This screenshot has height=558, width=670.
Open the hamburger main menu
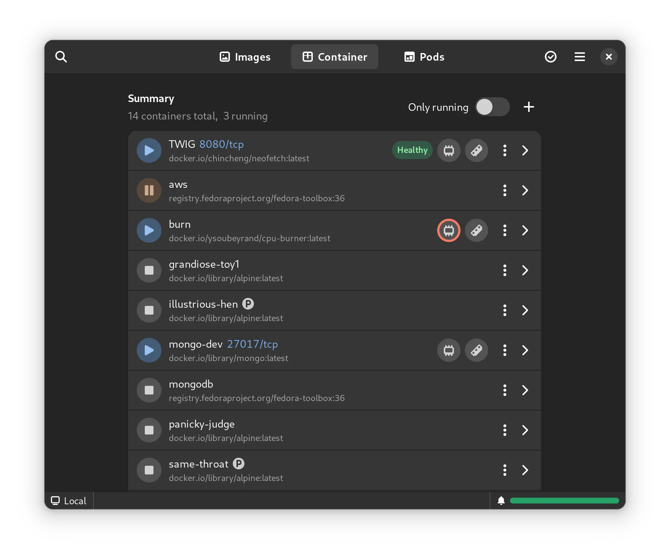[579, 57]
